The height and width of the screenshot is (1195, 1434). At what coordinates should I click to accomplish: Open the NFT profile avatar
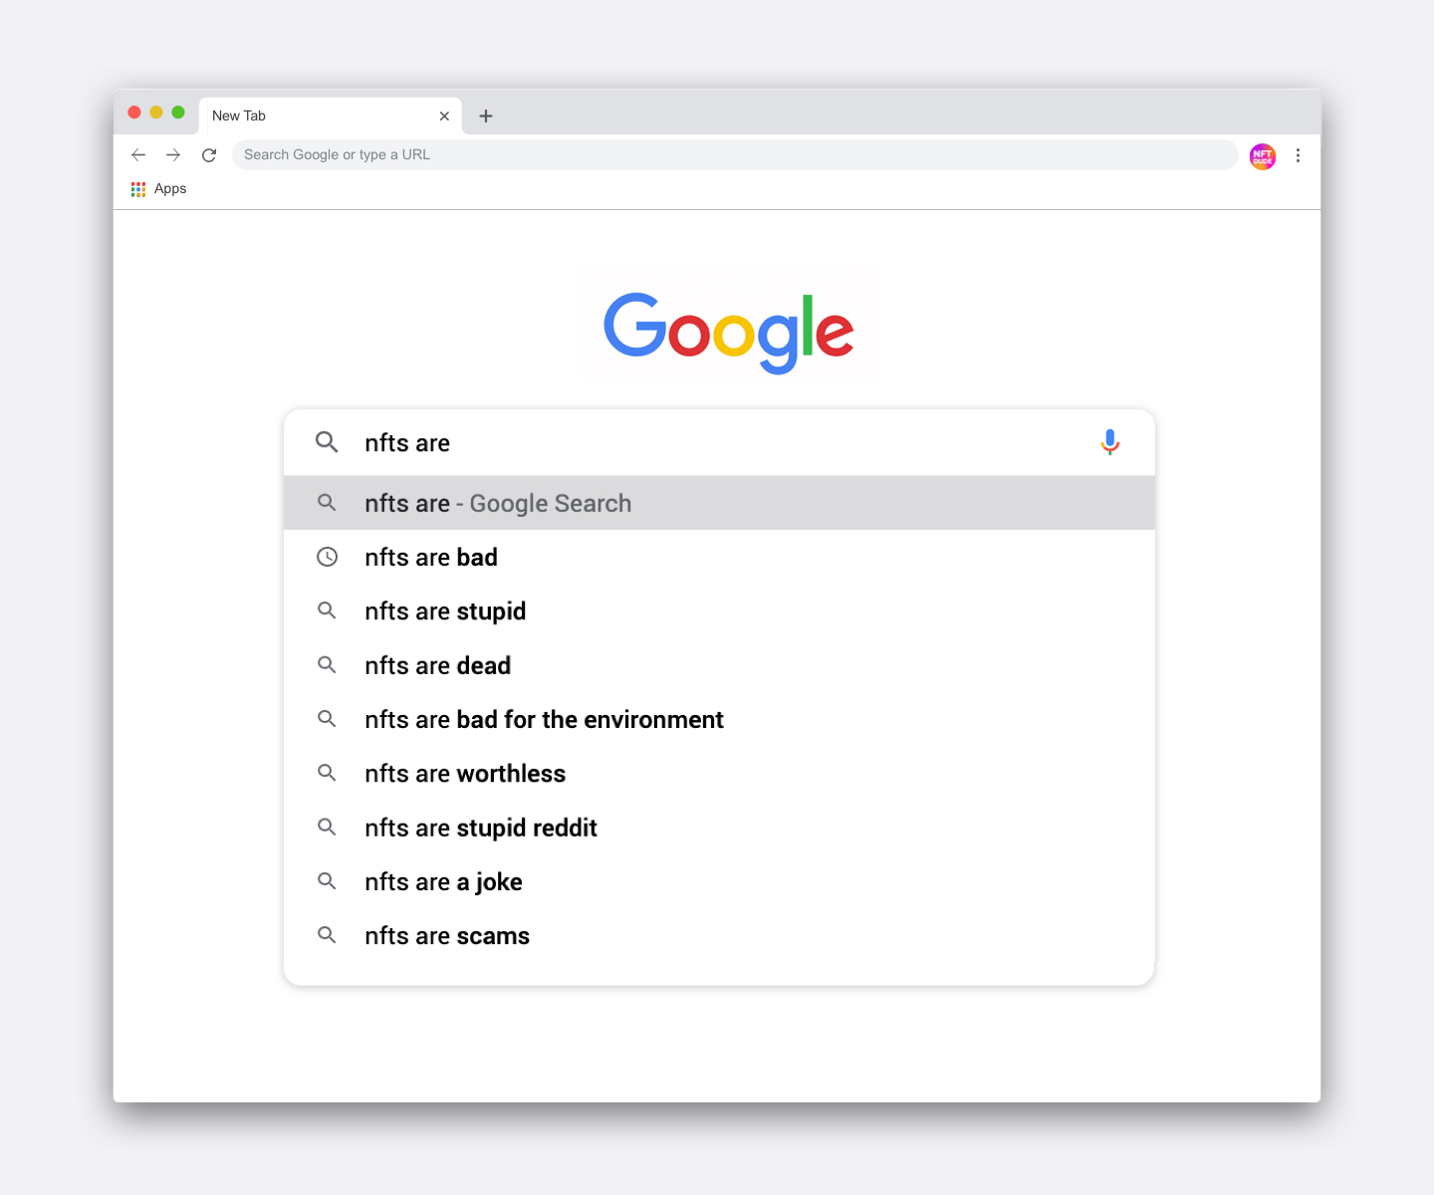point(1263,155)
